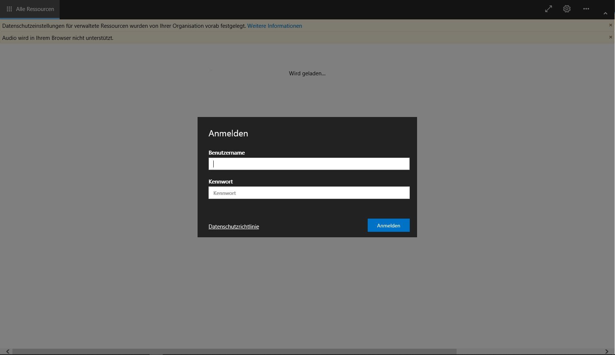The width and height of the screenshot is (615, 355).
Task: Collapse the top bar using the chevron
Action: [x=605, y=14]
